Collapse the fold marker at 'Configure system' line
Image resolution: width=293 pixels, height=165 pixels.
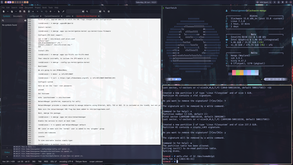click(x=35, y=82)
